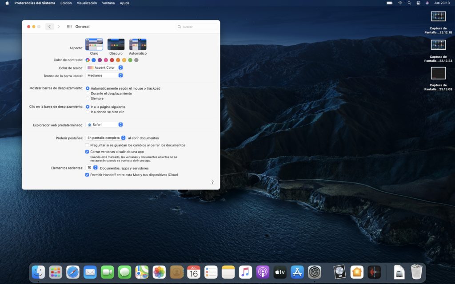Choose the "Obscuro" appearance option
This screenshot has height=284, width=455.
point(116,44)
